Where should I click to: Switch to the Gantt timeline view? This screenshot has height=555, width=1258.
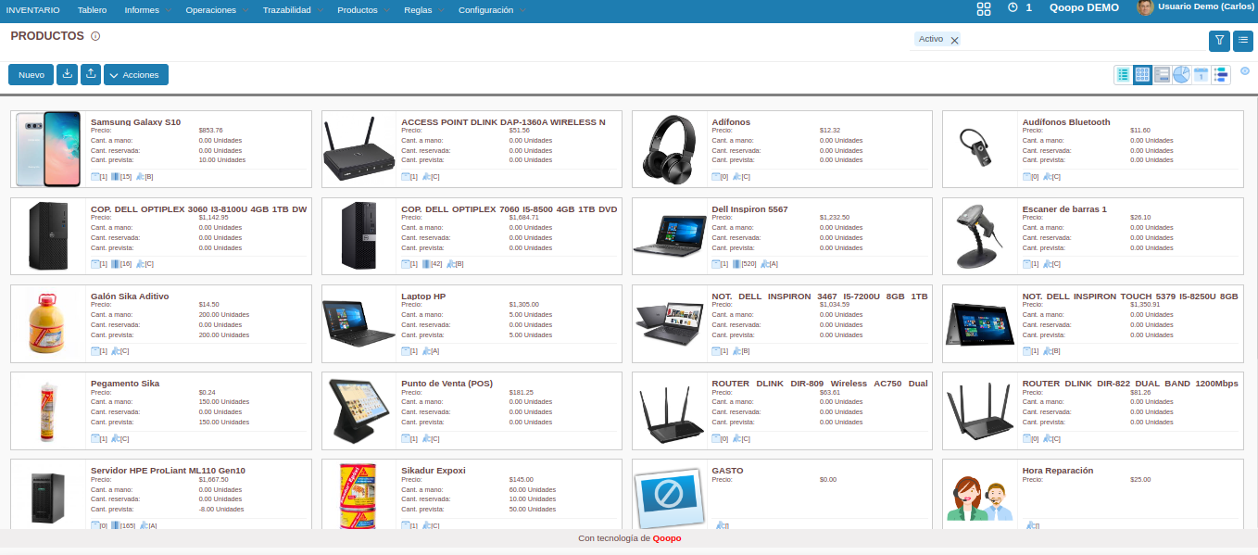click(x=1220, y=75)
